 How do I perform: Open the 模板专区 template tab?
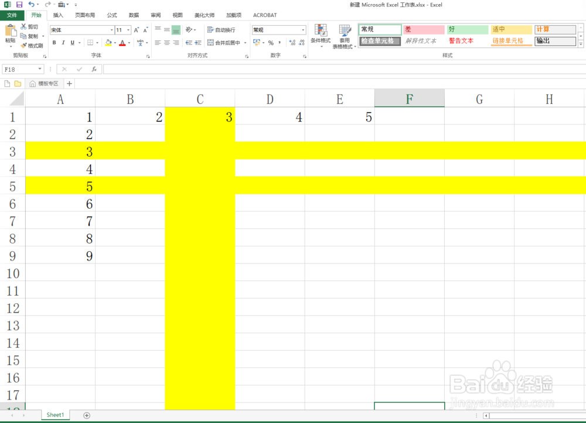pos(44,83)
